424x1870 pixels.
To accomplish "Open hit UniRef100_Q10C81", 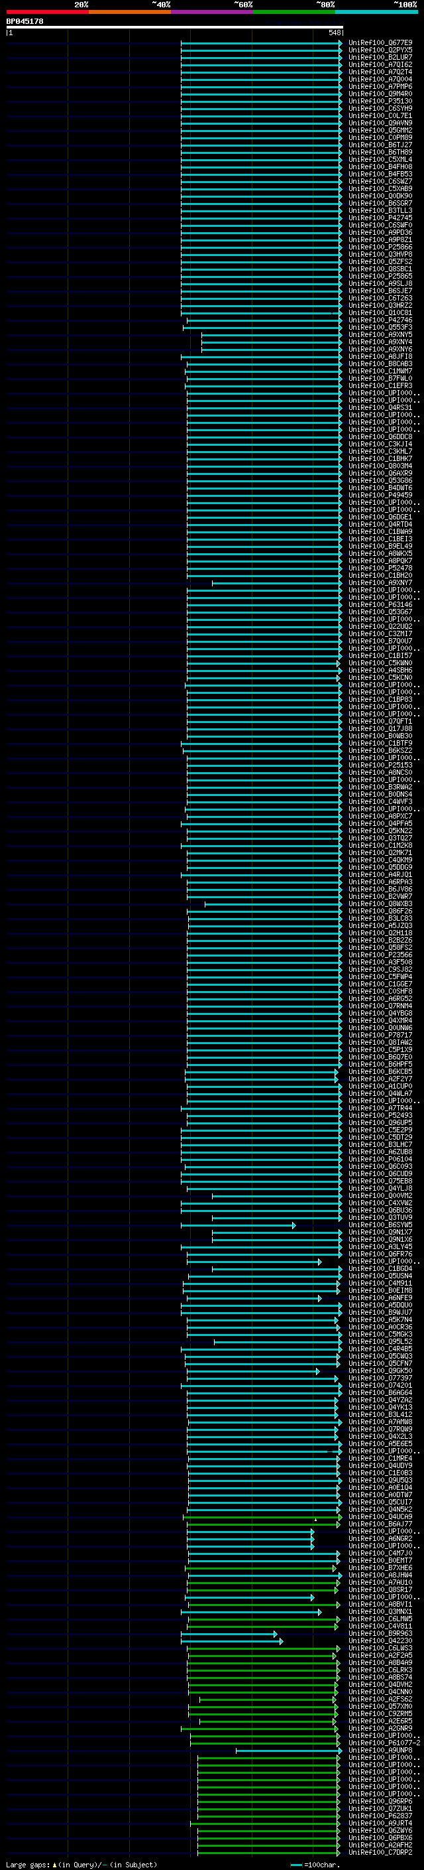I will coord(380,313).
